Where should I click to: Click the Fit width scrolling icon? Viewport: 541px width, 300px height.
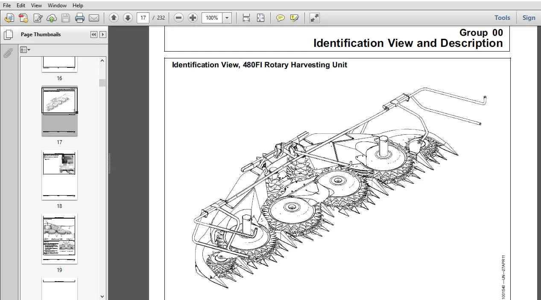[246, 18]
